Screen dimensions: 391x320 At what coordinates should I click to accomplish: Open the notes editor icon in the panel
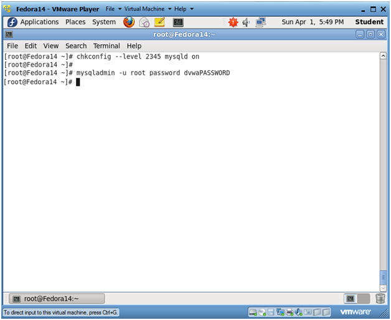(x=159, y=22)
